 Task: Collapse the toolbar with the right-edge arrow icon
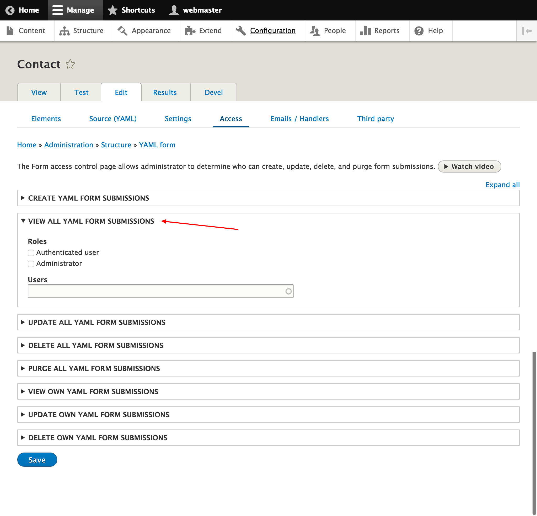pyautogui.click(x=527, y=31)
